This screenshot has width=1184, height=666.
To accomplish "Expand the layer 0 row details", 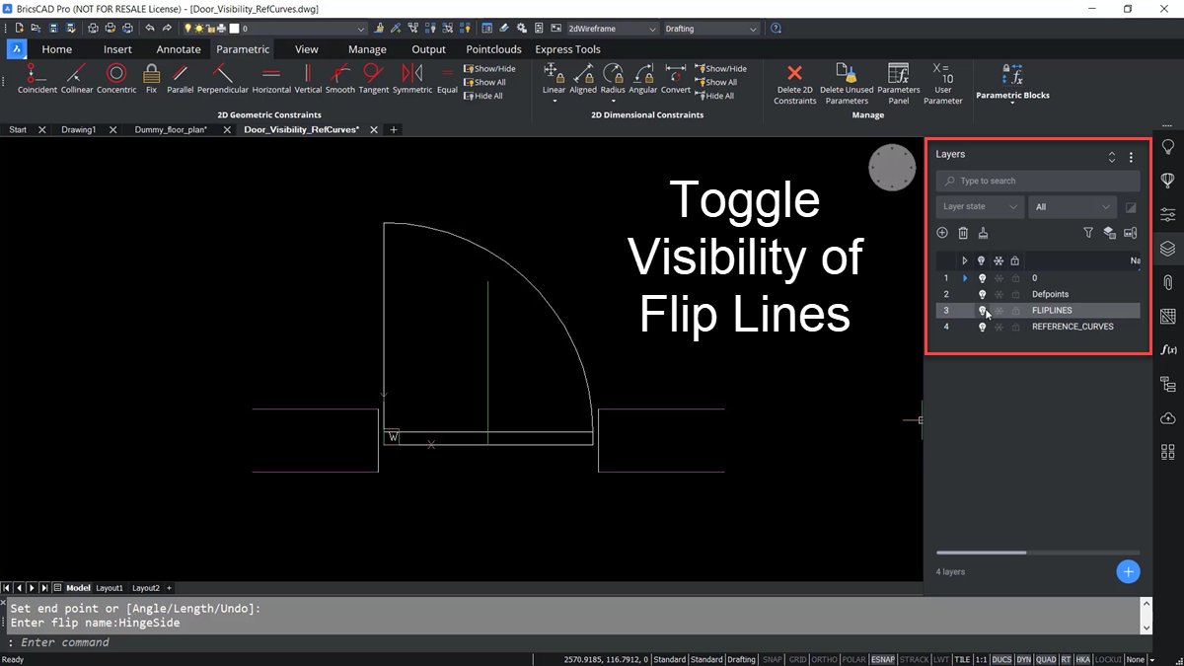I will pos(965,277).
